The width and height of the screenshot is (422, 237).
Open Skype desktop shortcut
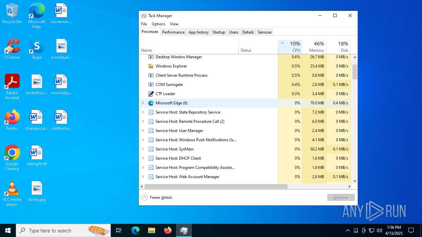[x=37, y=49]
